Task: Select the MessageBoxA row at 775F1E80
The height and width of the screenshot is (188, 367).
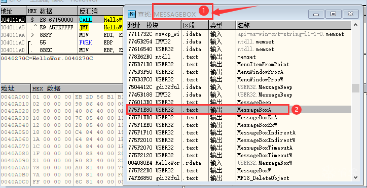Action: pos(239,110)
